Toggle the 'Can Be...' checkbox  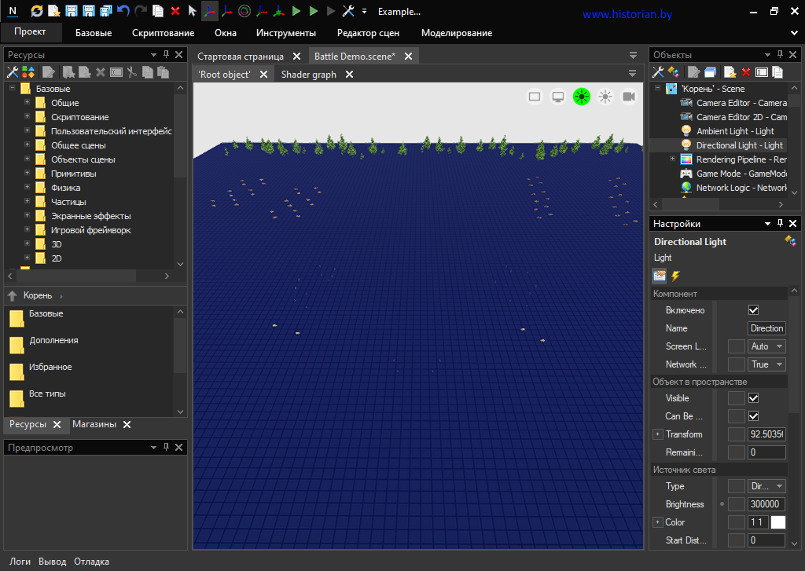click(x=753, y=416)
